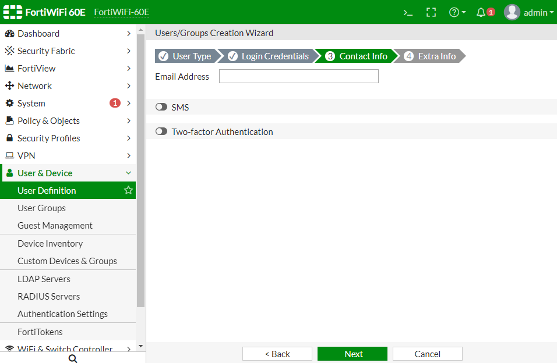Expand the Security Fabric chevron
The height and width of the screenshot is (363, 557).
[129, 51]
